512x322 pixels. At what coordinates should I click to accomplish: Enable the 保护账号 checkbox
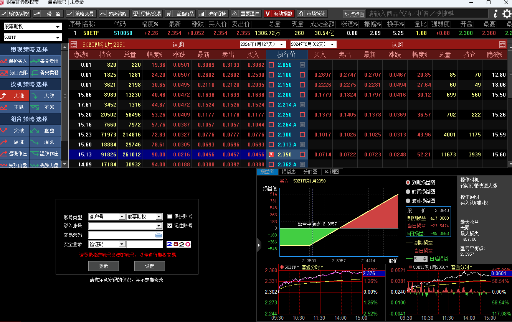point(170,216)
